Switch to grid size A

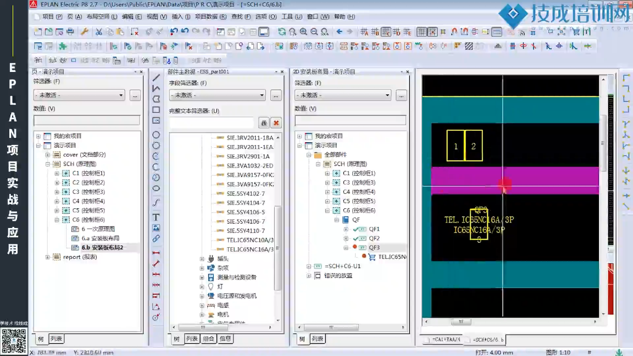[x=364, y=31]
